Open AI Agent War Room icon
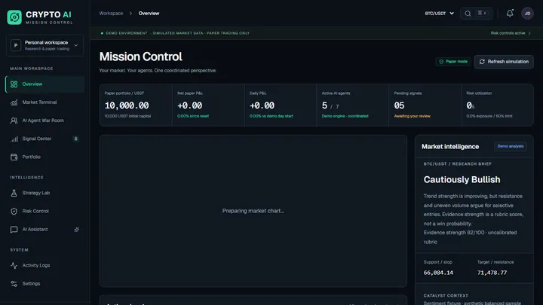Screen dimensions: 543x305 (x=14, y=120)
